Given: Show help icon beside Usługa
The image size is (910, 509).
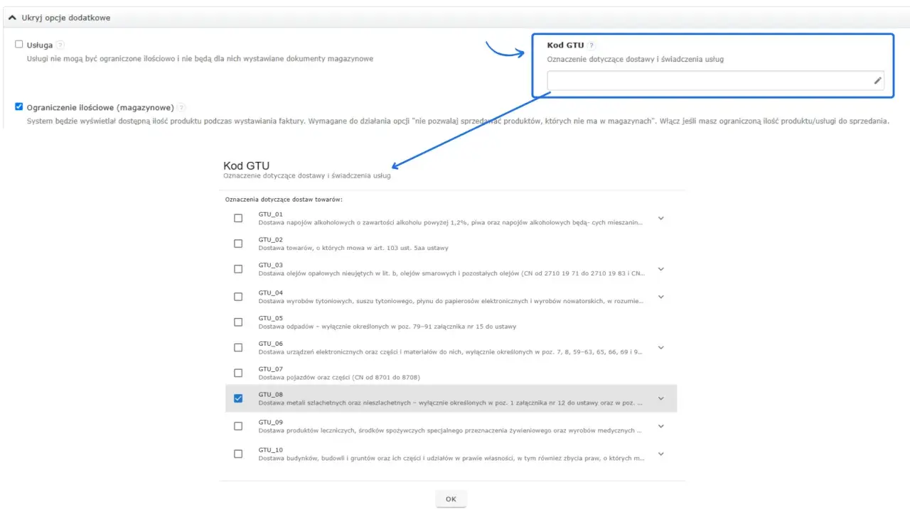Looking at the screenshot, I should tap(60, 45).
